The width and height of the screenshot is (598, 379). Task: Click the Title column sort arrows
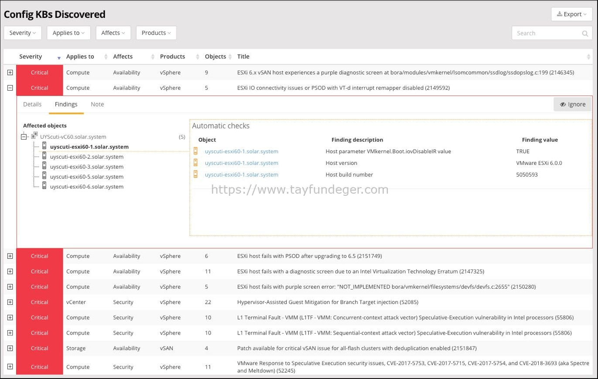(x=589, y=57)
